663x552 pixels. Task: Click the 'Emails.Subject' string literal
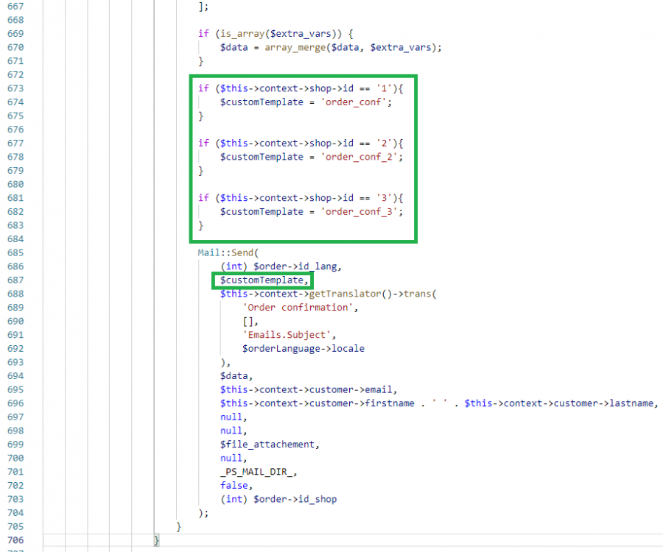(x=287, y=335)
